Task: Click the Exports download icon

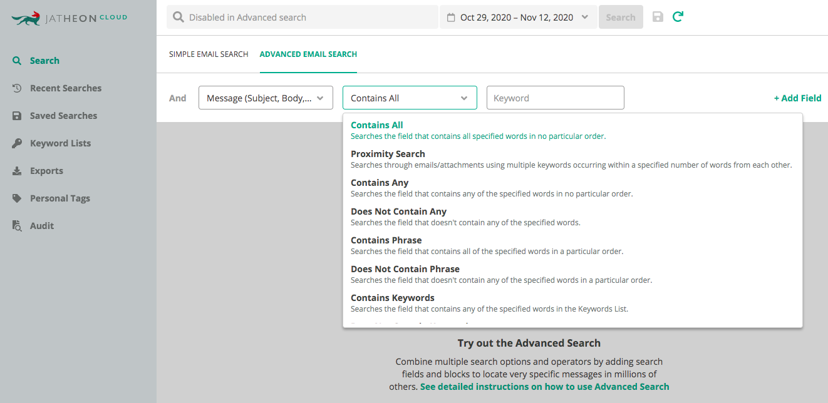Action: 17,171
